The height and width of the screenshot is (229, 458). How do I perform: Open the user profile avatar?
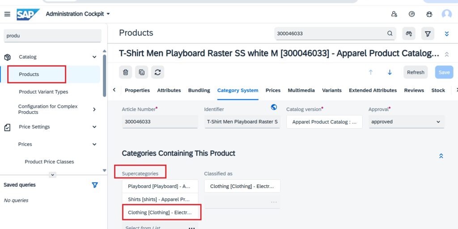447,14
